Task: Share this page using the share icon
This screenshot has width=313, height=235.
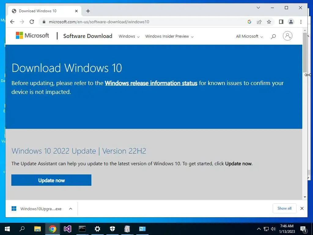Action: pos(259,22)
